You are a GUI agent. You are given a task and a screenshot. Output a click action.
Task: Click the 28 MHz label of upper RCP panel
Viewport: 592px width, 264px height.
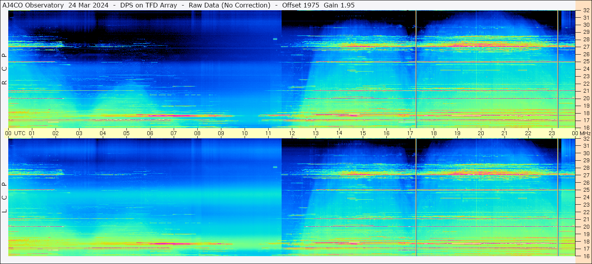[586, 39]
